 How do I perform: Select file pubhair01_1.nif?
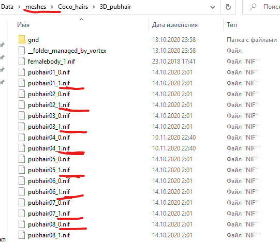(49, 83)
